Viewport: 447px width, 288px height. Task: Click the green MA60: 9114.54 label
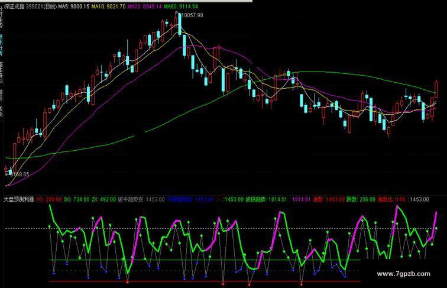[181, 7]
